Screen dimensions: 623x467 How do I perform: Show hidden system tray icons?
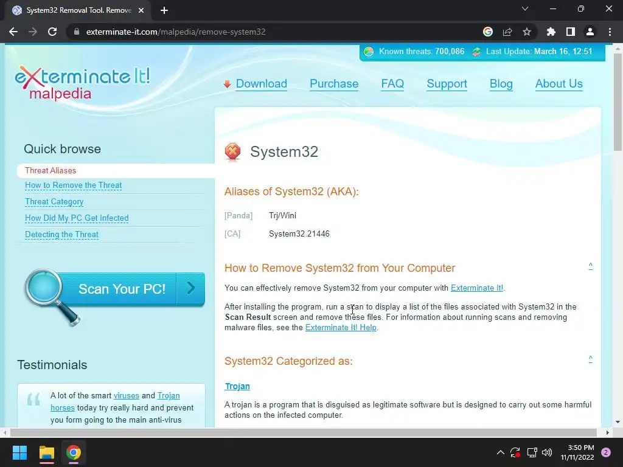[x=501, y=452]
